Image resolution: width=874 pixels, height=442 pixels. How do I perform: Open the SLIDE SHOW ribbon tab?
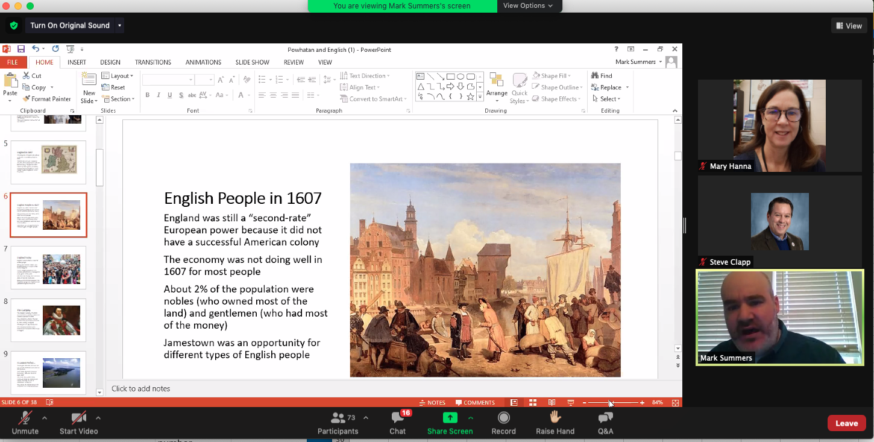coord(252,62)
